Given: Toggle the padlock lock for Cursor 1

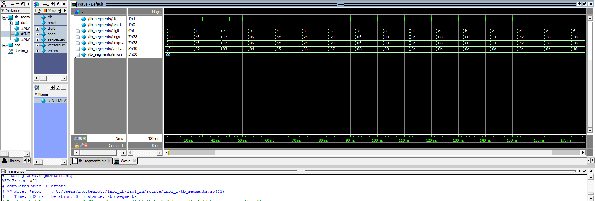Looking at the screenshot, I should click(x=77, y=146).
